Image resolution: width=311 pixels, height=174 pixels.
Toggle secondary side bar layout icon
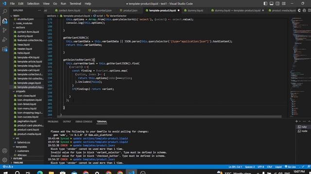(x=277, y=3)
